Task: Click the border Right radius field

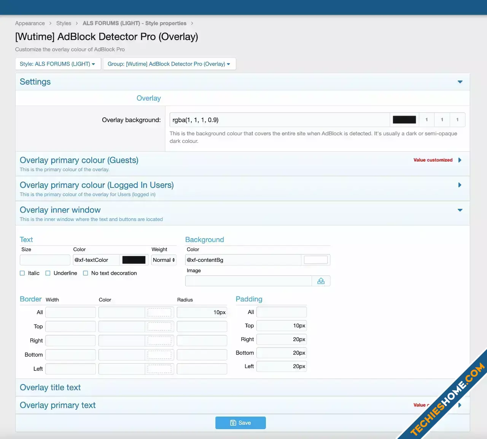Action: 202,341
